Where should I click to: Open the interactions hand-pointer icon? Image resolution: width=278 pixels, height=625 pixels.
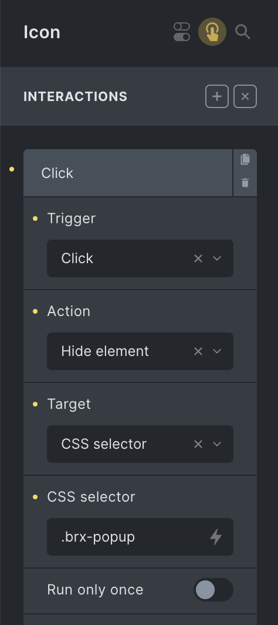point(212,32)
